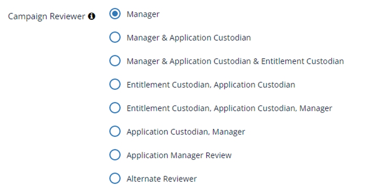
Task: Select radio for Entitlement Custodian, Application Custodian, Manager
Action: click(x=115, y=108)
